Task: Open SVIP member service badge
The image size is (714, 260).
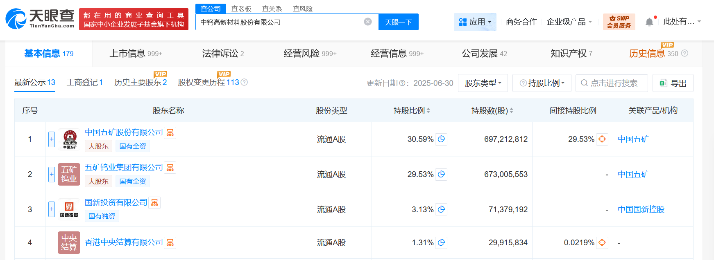Action: (619, 22)
